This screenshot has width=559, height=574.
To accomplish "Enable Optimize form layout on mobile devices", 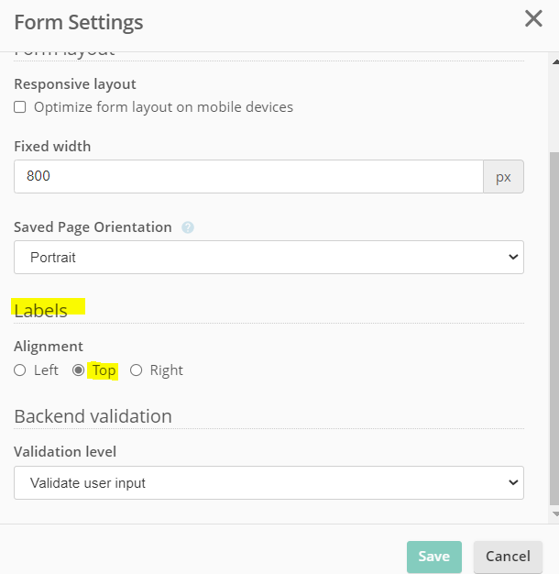I will (x=20, y=107).
